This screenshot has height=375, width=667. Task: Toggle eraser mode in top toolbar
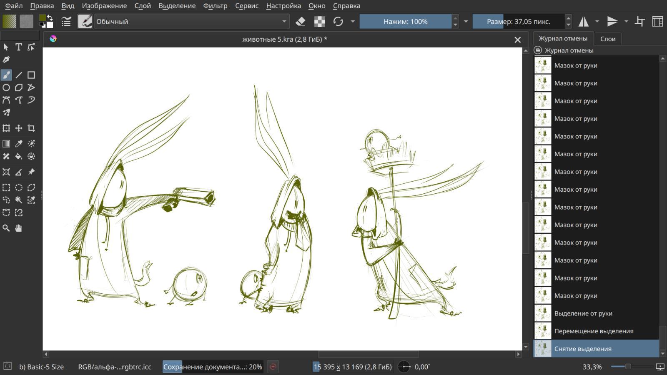click(x=300, y=21)
